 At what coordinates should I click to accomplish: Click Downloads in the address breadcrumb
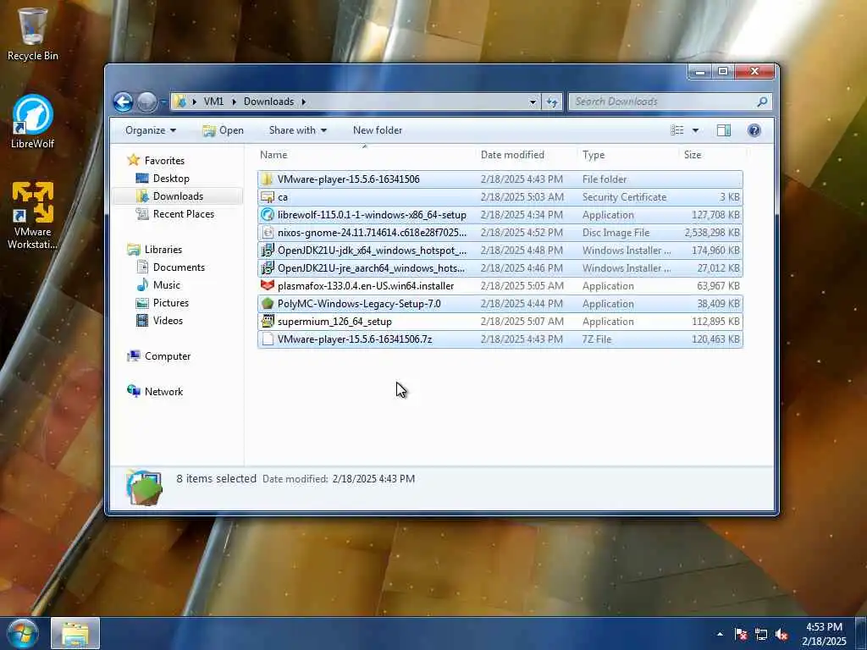tap(268, 102)
